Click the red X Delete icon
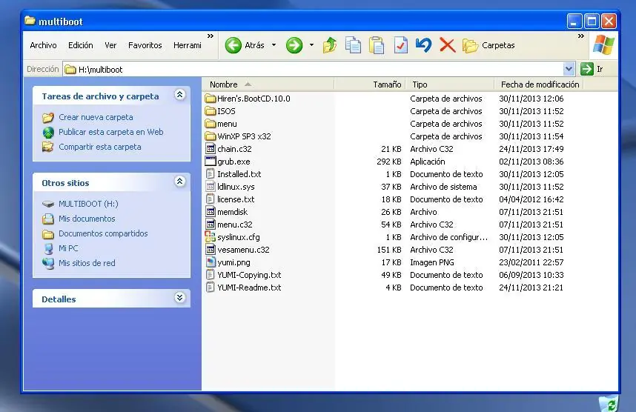 coord(448,45)
